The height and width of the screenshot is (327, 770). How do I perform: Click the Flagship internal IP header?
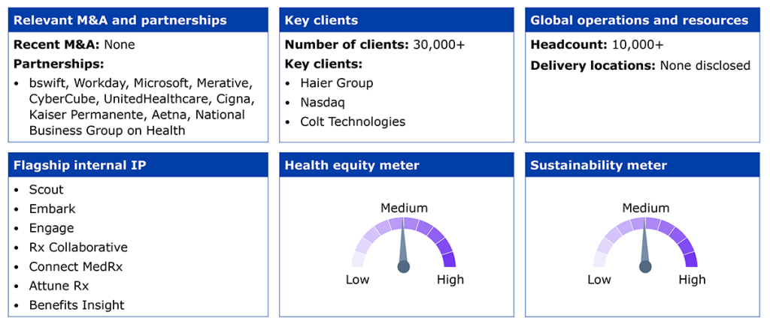(138, 165)
